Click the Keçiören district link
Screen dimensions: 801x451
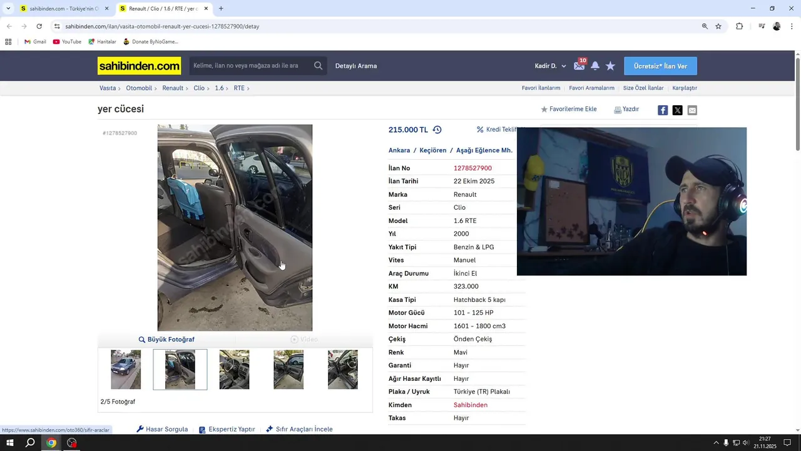pos(433,150)
